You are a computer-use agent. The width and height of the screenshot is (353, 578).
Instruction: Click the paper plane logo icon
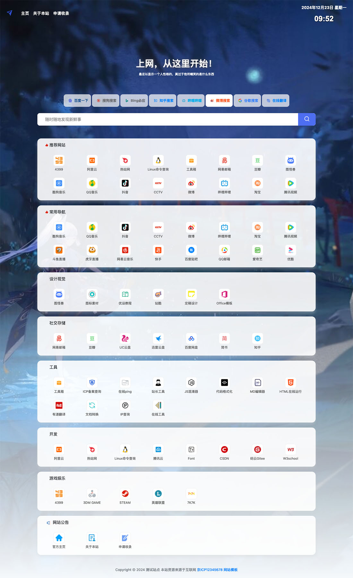pos(10,13)
